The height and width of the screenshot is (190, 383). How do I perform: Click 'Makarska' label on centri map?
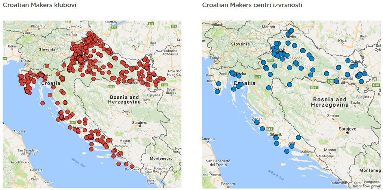coord(307,151)
